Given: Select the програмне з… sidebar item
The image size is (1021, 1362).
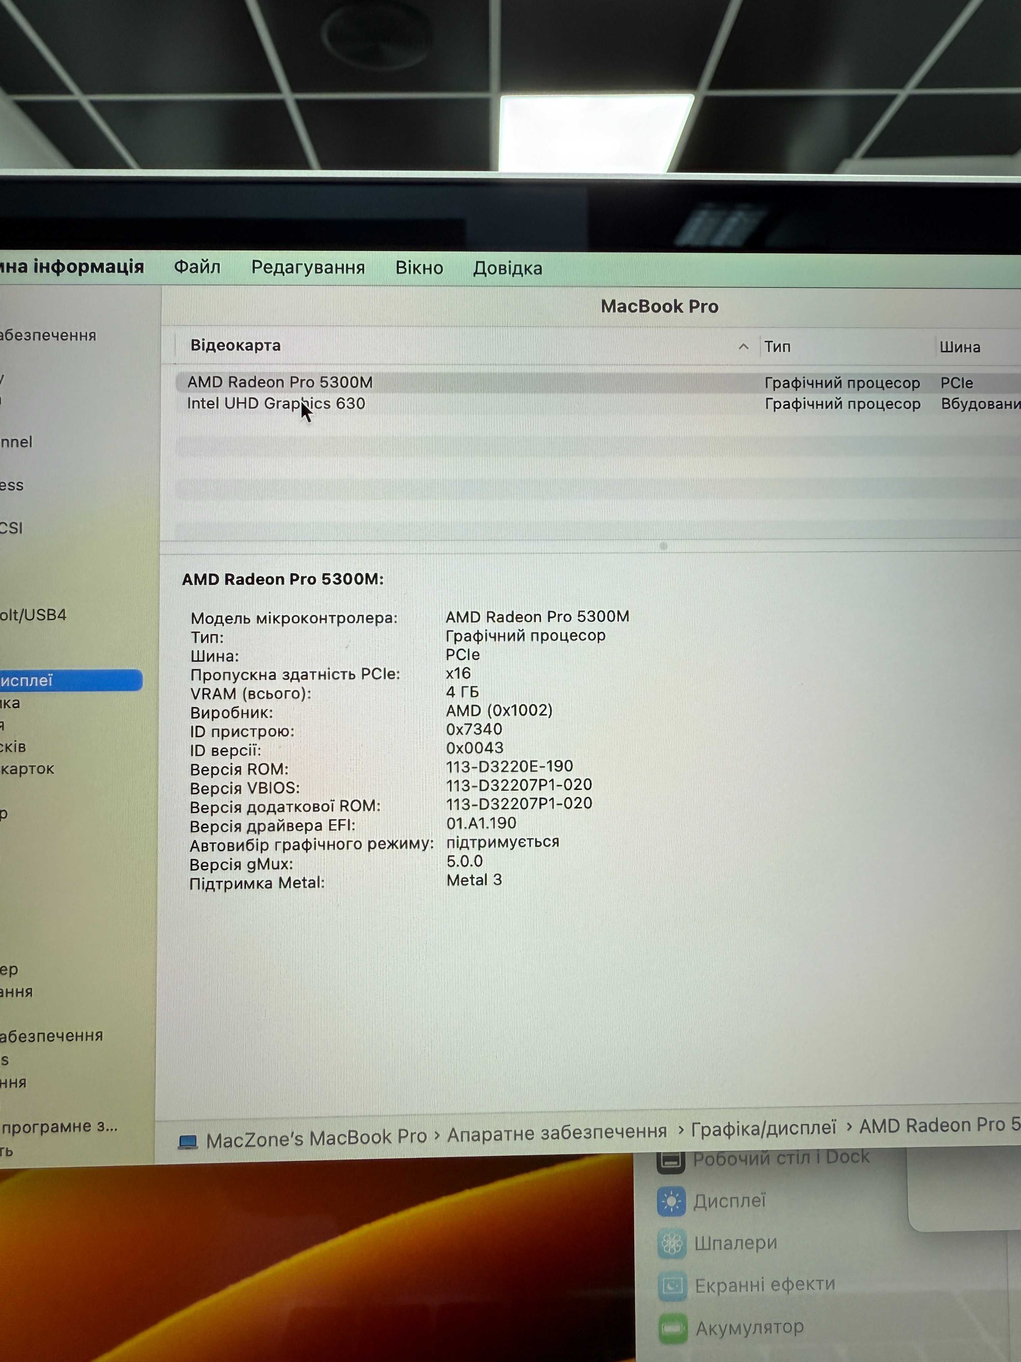Looking at the screenshot, I should point(60,1126).
